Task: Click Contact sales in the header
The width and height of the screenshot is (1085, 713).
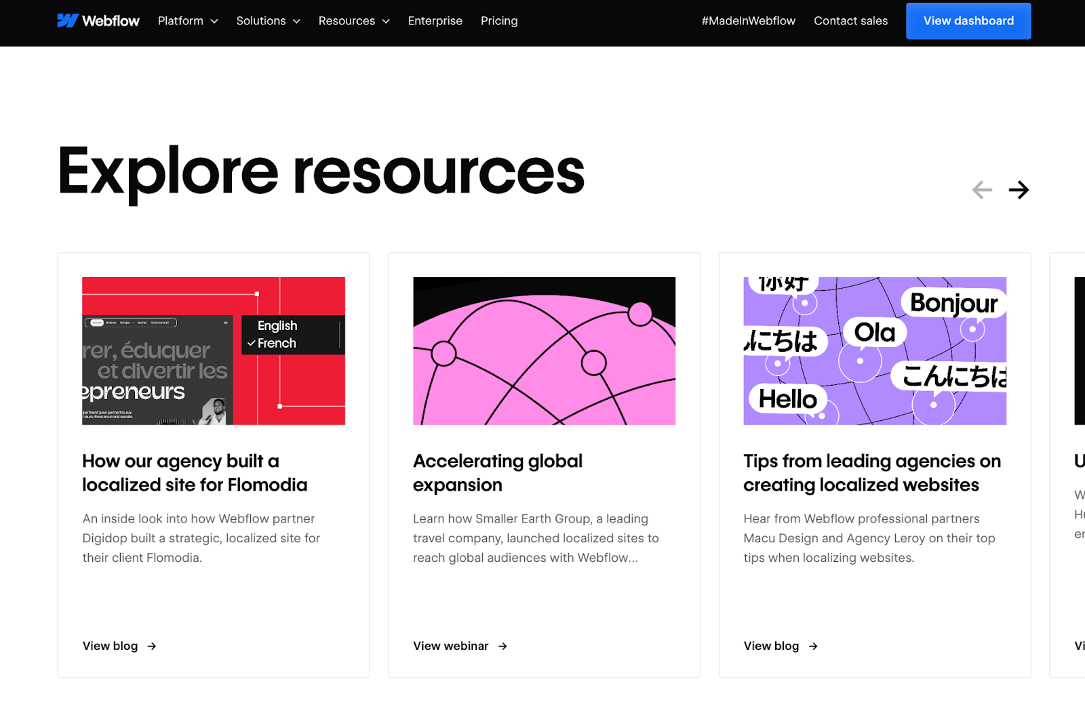Action: tap(850, 21)
